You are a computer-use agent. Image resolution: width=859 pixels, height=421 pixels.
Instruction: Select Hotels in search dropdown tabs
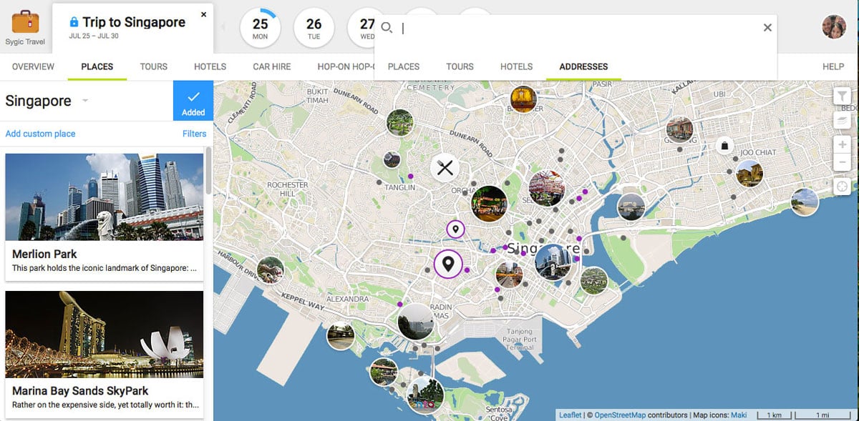click(x=516, y=66)
